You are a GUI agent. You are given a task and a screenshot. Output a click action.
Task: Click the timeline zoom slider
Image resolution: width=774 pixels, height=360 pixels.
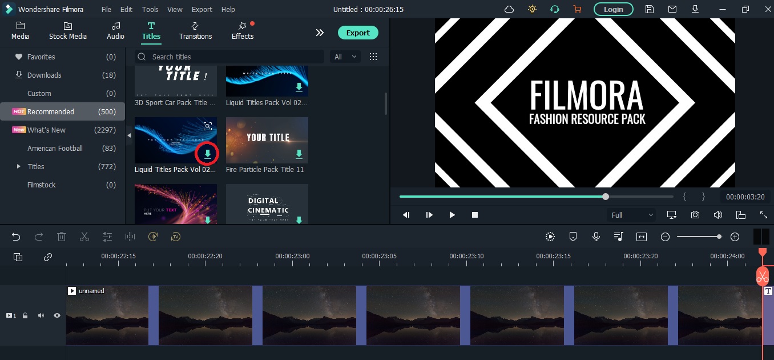click(699, 237)
